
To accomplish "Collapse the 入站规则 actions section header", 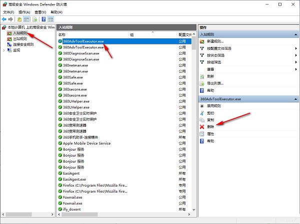I will point(295,34).
